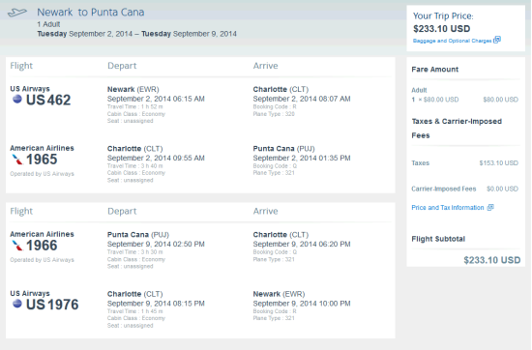
Task: Click the $233.10 USD trip price at top
Action: 441,29
